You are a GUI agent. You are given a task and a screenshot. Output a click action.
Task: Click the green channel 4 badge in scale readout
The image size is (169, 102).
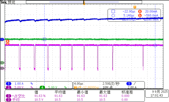point(42,87)
